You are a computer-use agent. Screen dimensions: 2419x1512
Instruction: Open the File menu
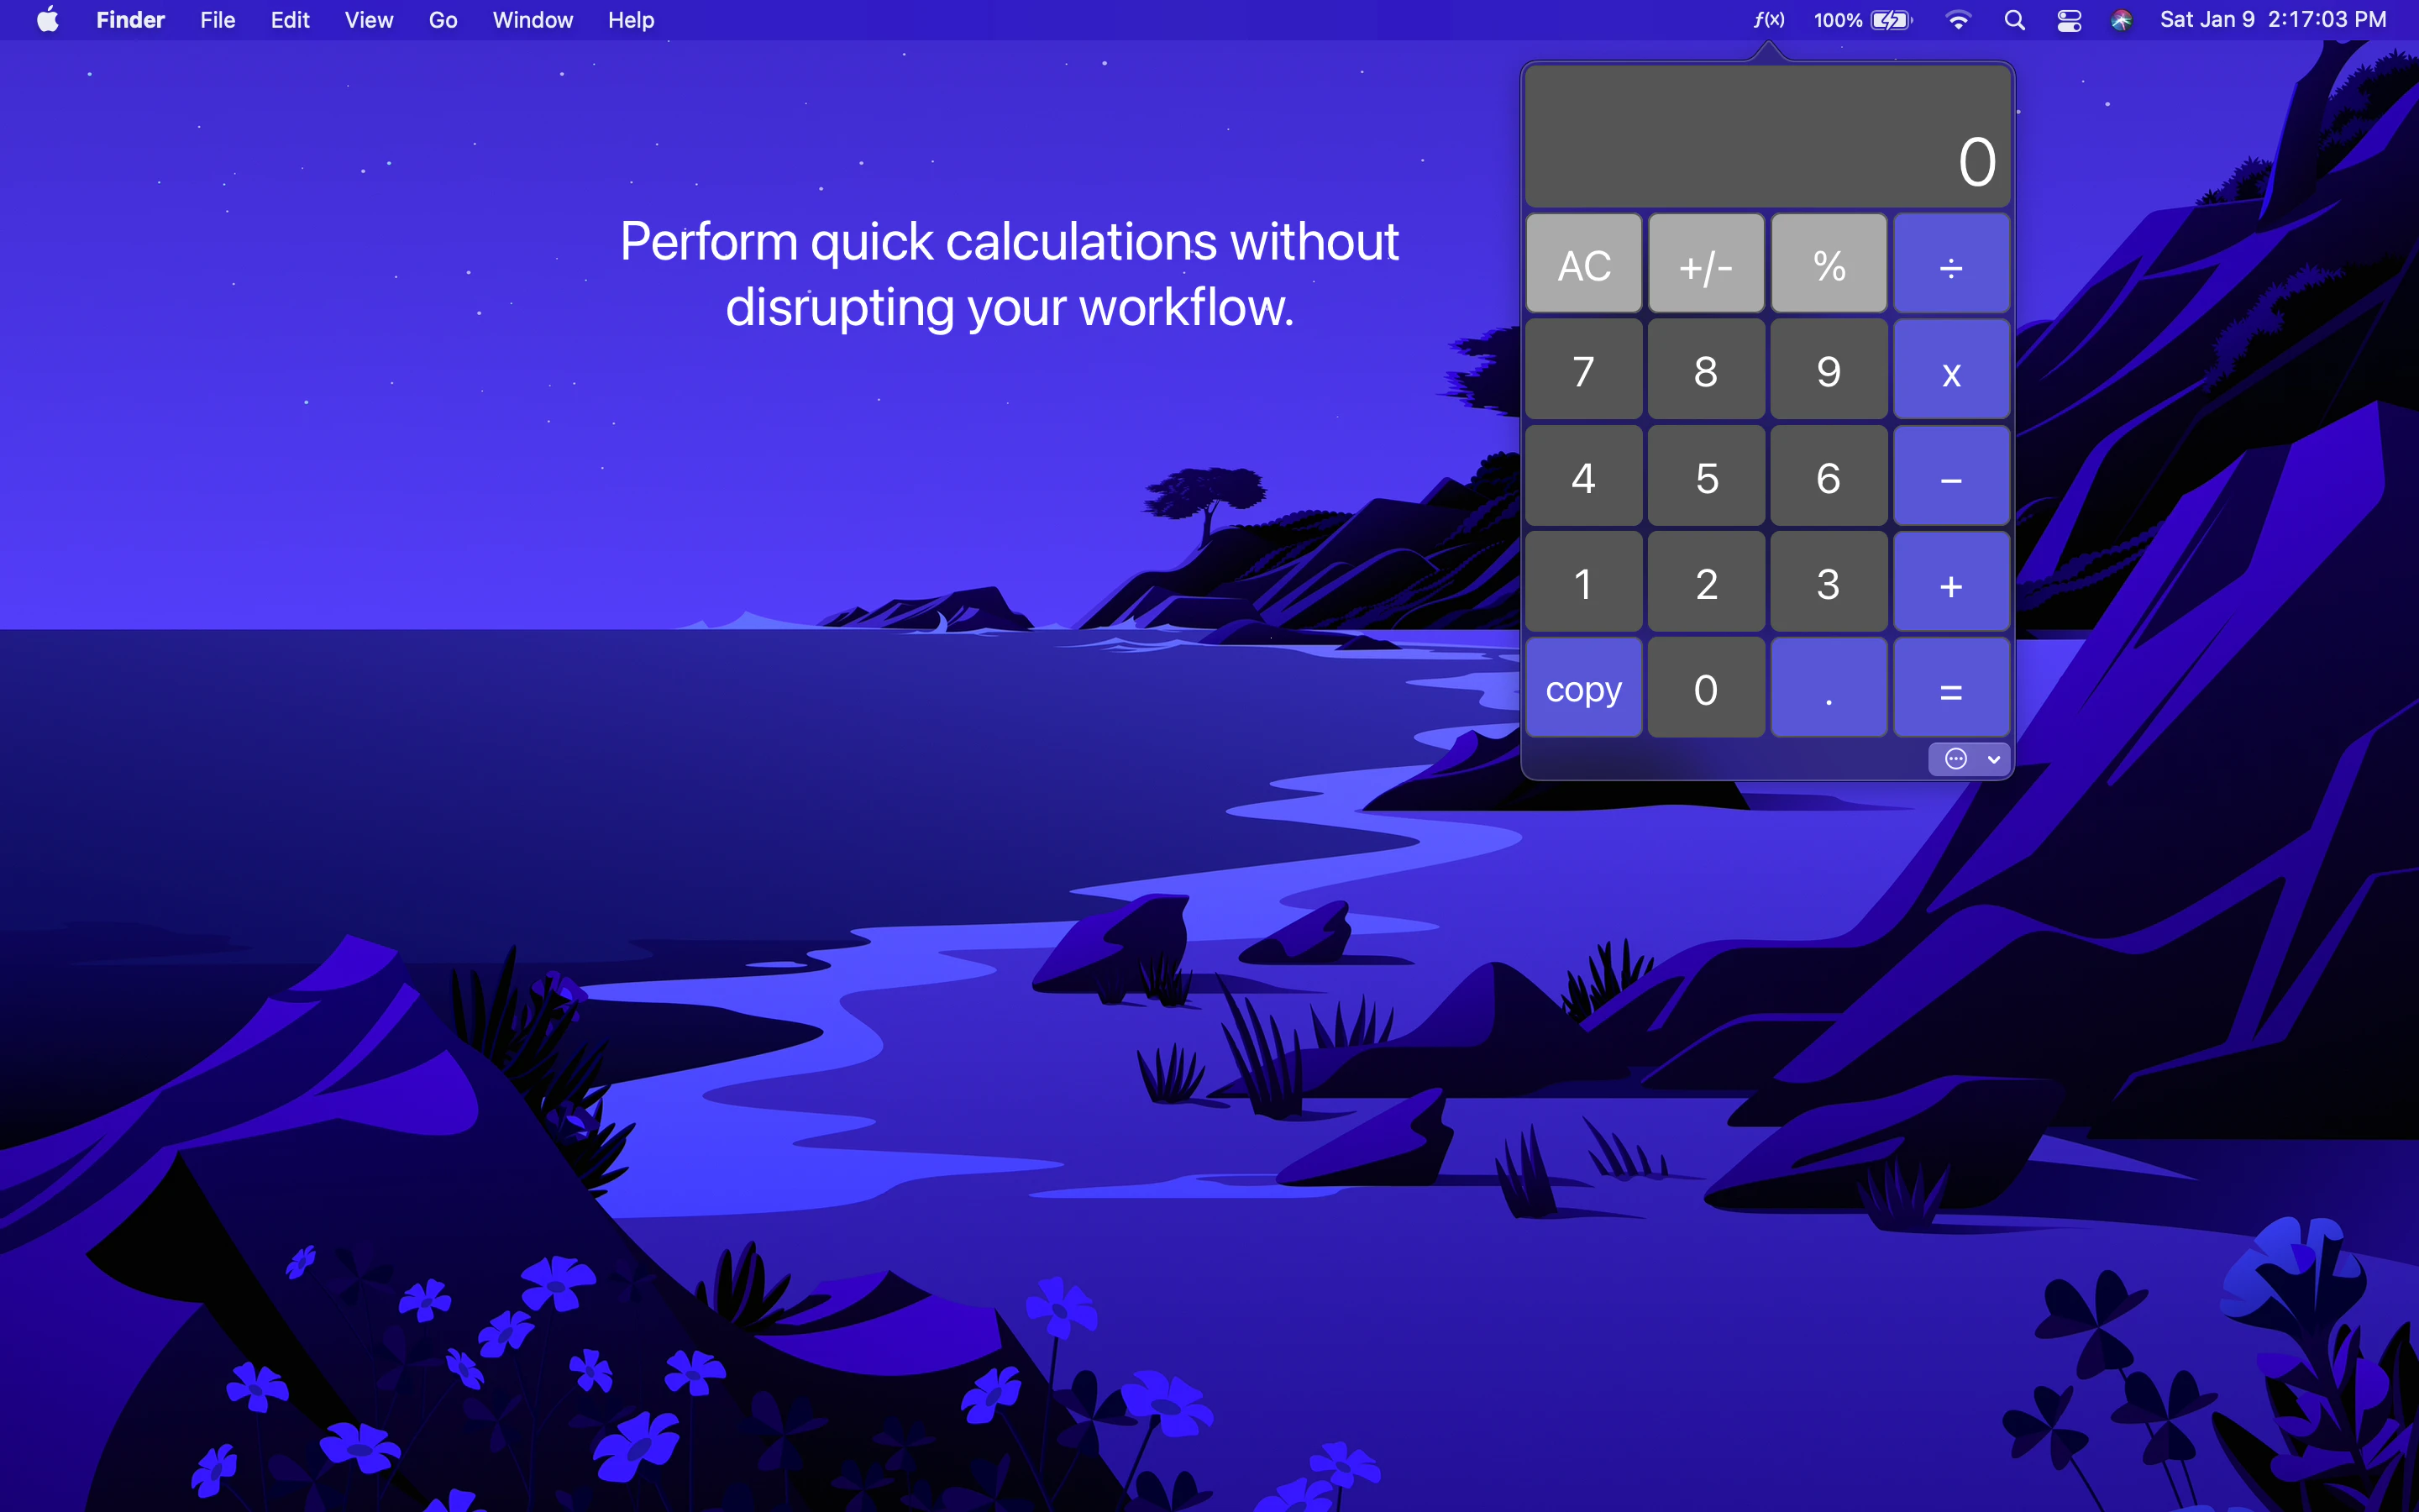point(217,20)
